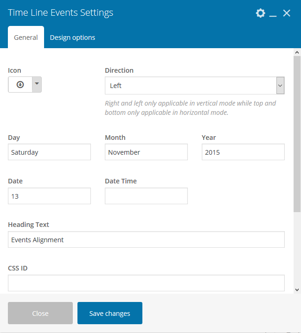Open the settings gear menu
Screen dimensions: 301x333
(261, 13)
